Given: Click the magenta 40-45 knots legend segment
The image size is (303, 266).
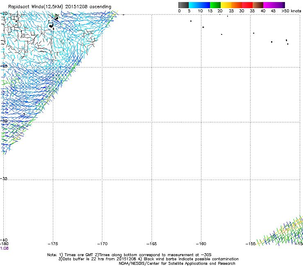Looking at the screenshot, I should point(269,5).
